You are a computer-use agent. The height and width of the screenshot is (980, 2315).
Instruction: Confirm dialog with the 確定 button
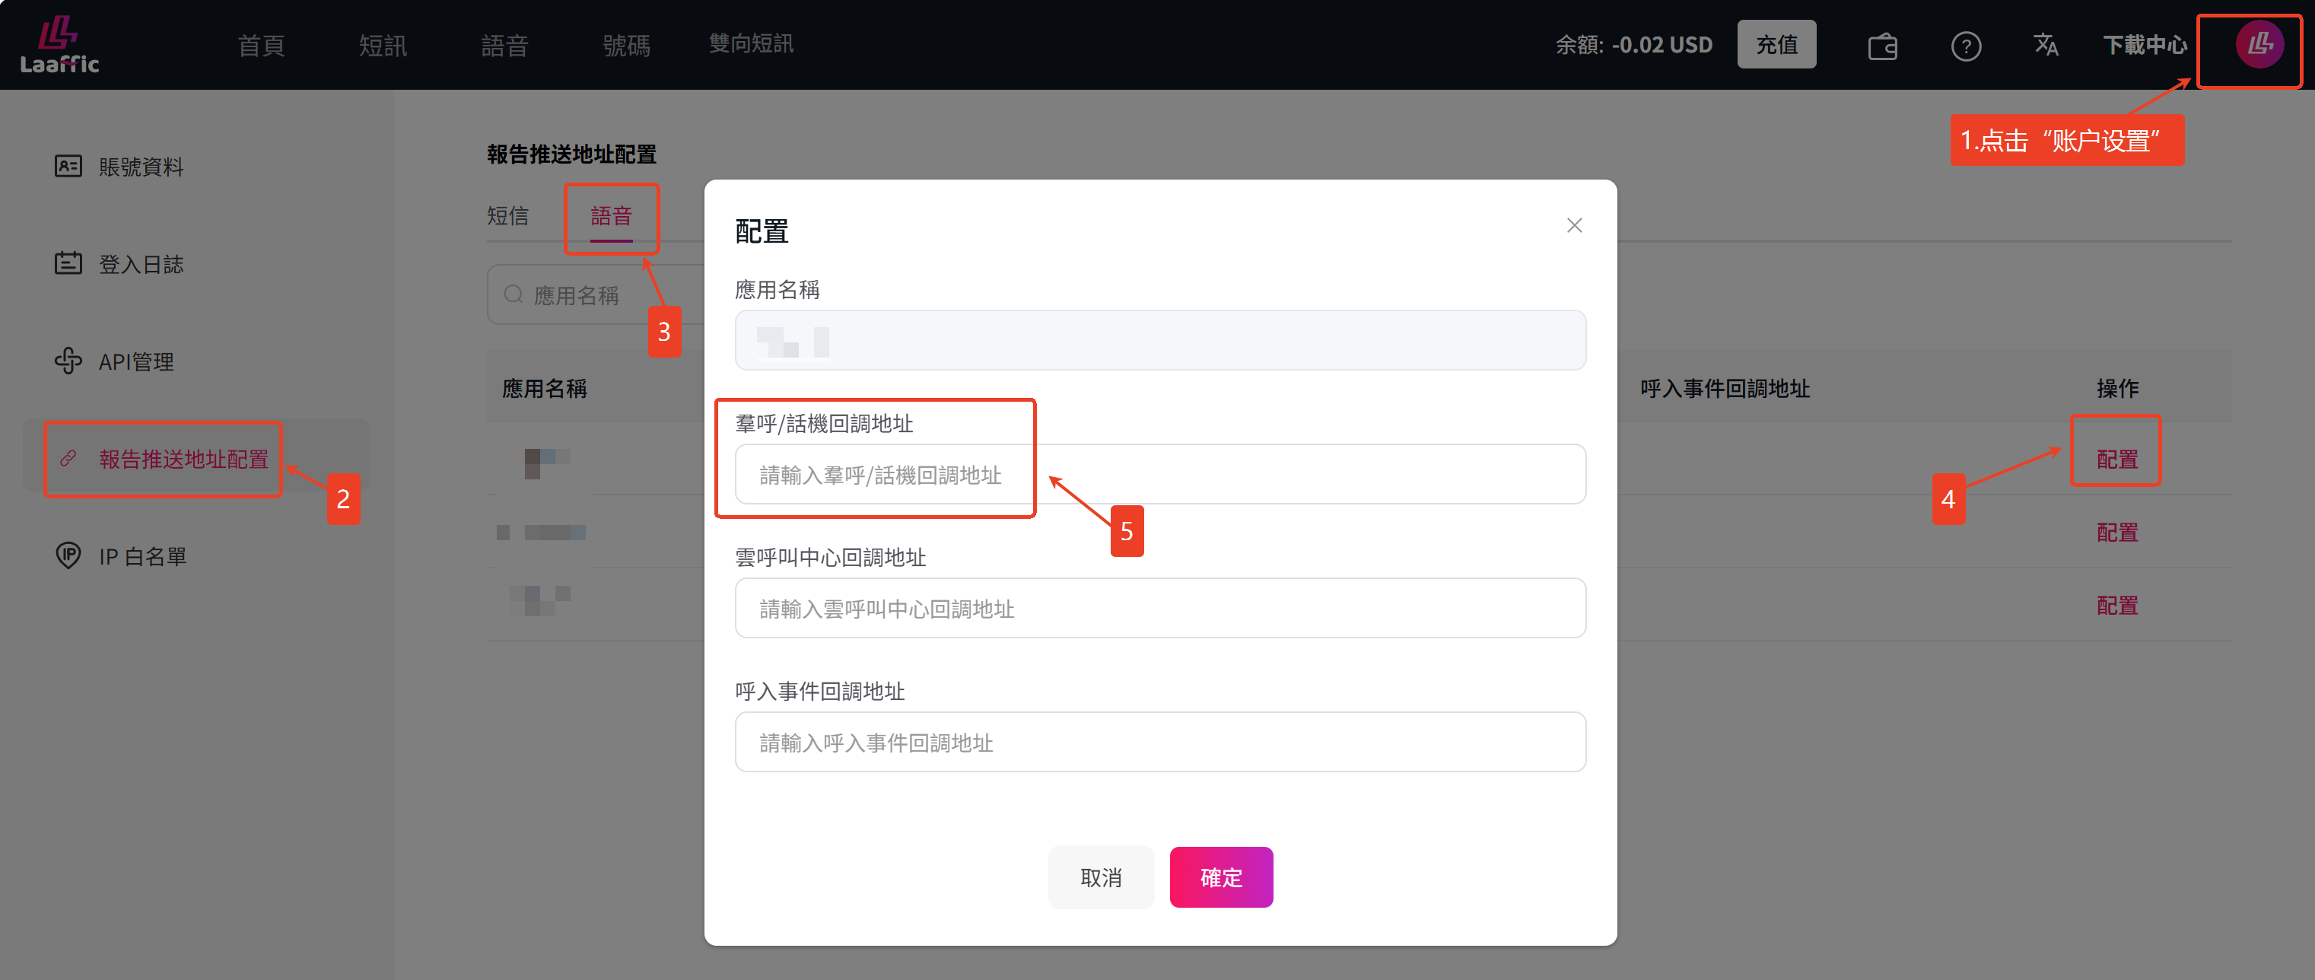[x=1221, y=877]
